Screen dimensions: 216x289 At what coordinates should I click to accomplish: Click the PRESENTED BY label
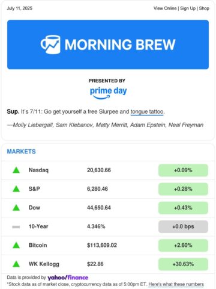click(107, 81)
